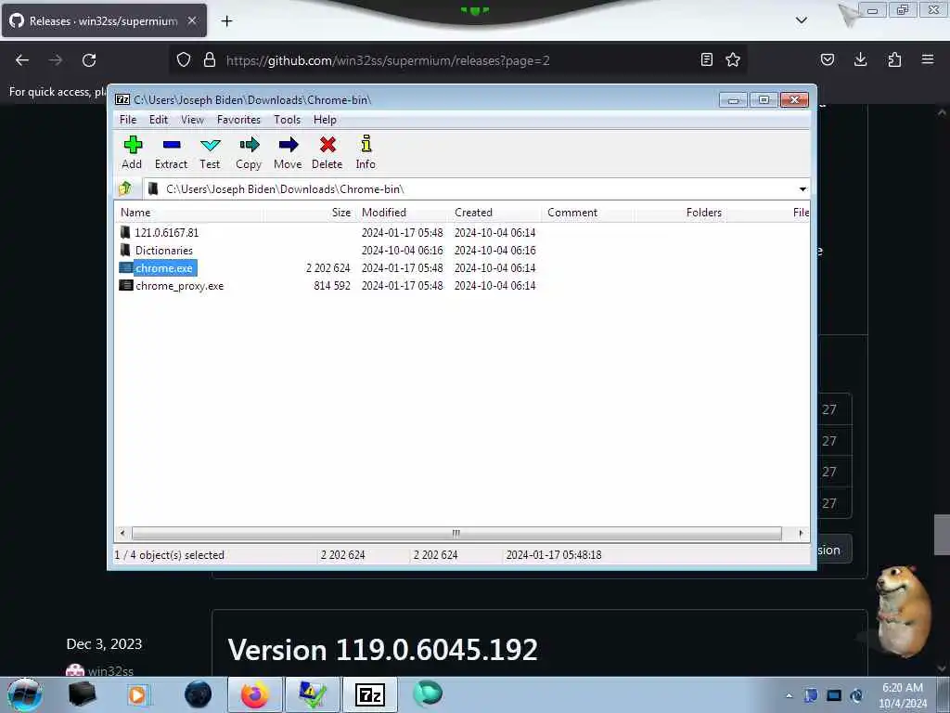Click the red Delete icon
Screen dimensions: 950x713
click(327, 145)
